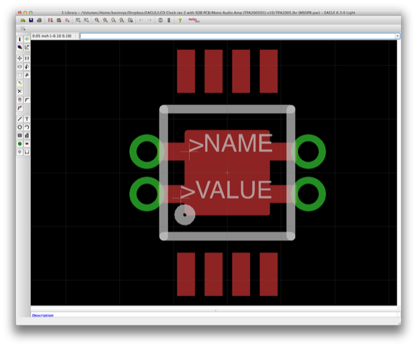The image size is (417, 347).
Task: Open the Device editor icon
Action: (50, 20)
